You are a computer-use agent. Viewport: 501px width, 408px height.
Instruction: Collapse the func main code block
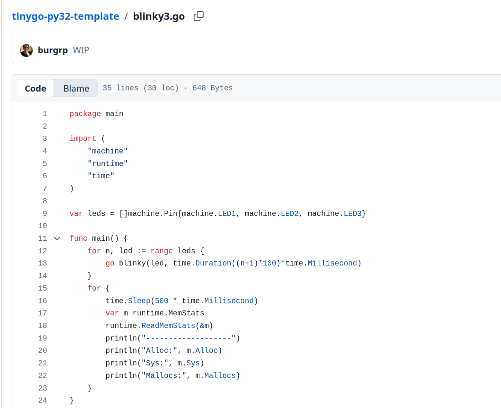pyautogui.click(x=57, y=238)
